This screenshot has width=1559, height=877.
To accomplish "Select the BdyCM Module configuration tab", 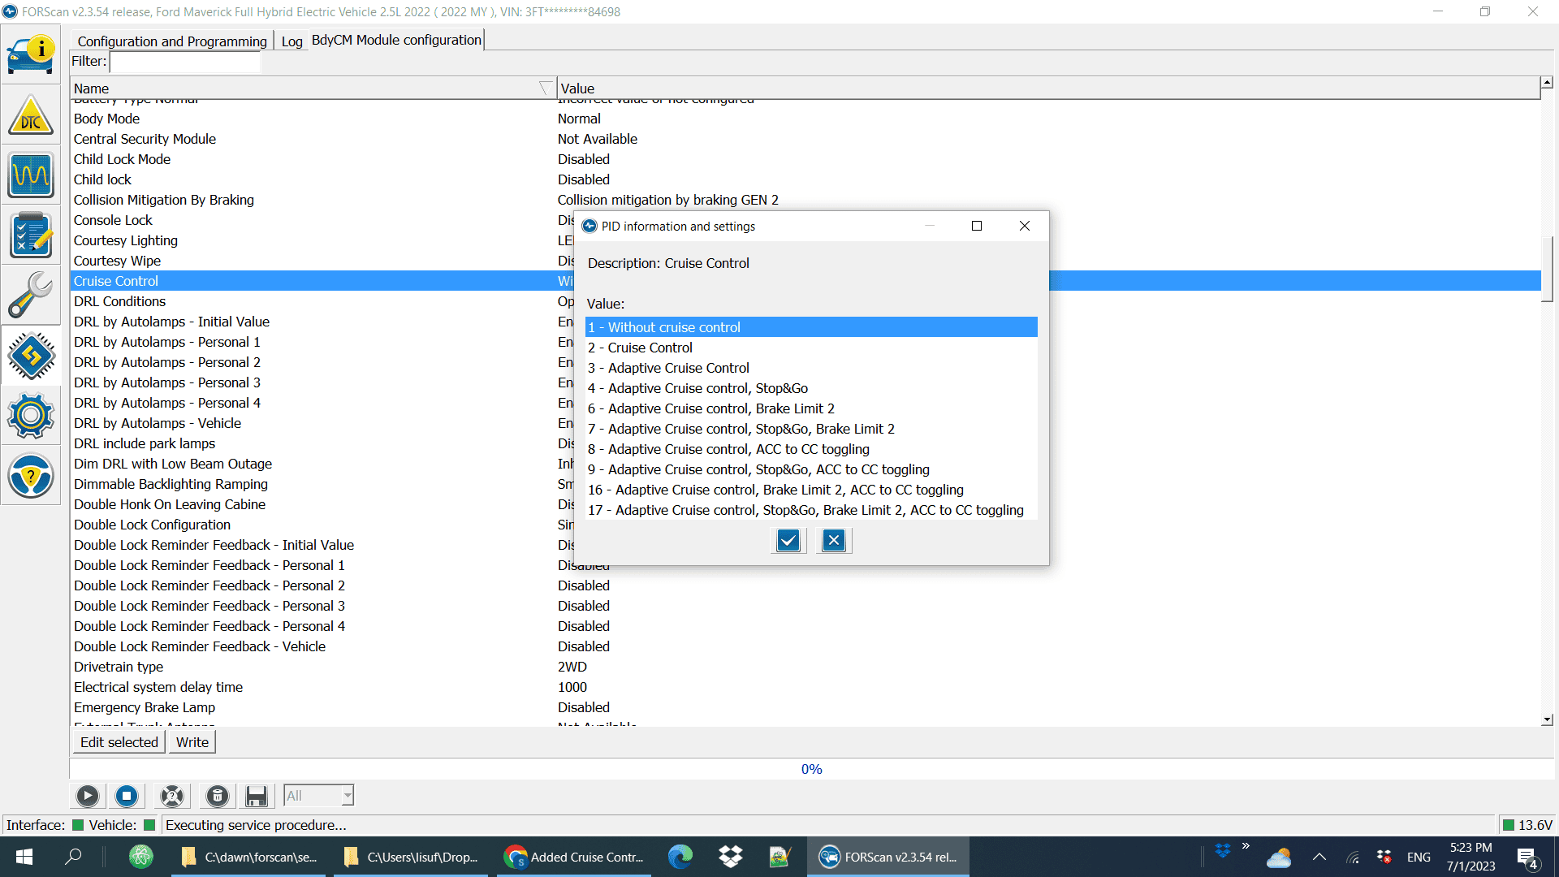I will click(x=396, y=40).
